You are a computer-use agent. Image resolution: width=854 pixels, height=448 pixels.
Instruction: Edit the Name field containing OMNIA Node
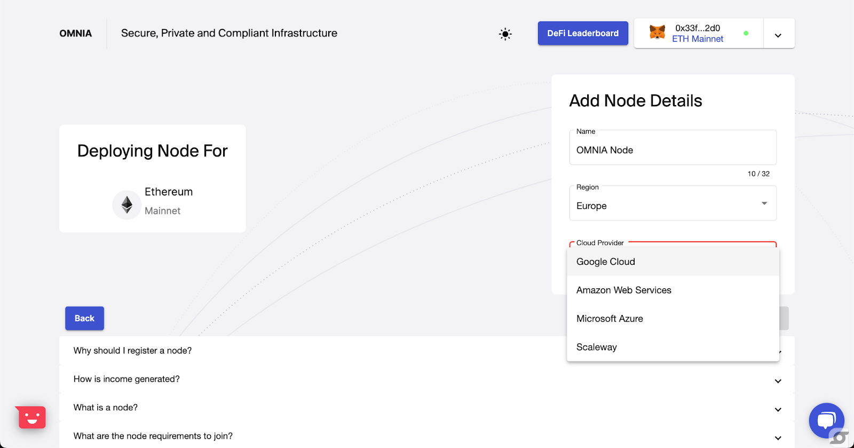tap(673, 148)
